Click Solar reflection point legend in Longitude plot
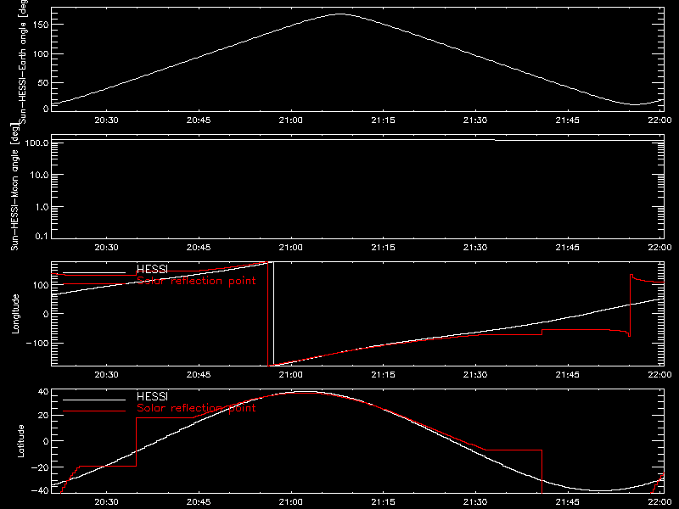This screenshot has height=509, width=679. click(x=196, y=281)
